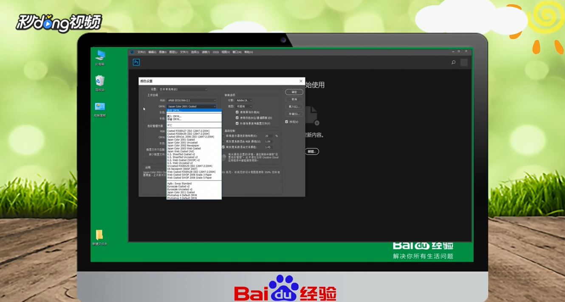The height and width of the screenshot is (302, 565).
Task: Choose Japan Color 2003 Web Coated
Action: [x=194, y=149]
